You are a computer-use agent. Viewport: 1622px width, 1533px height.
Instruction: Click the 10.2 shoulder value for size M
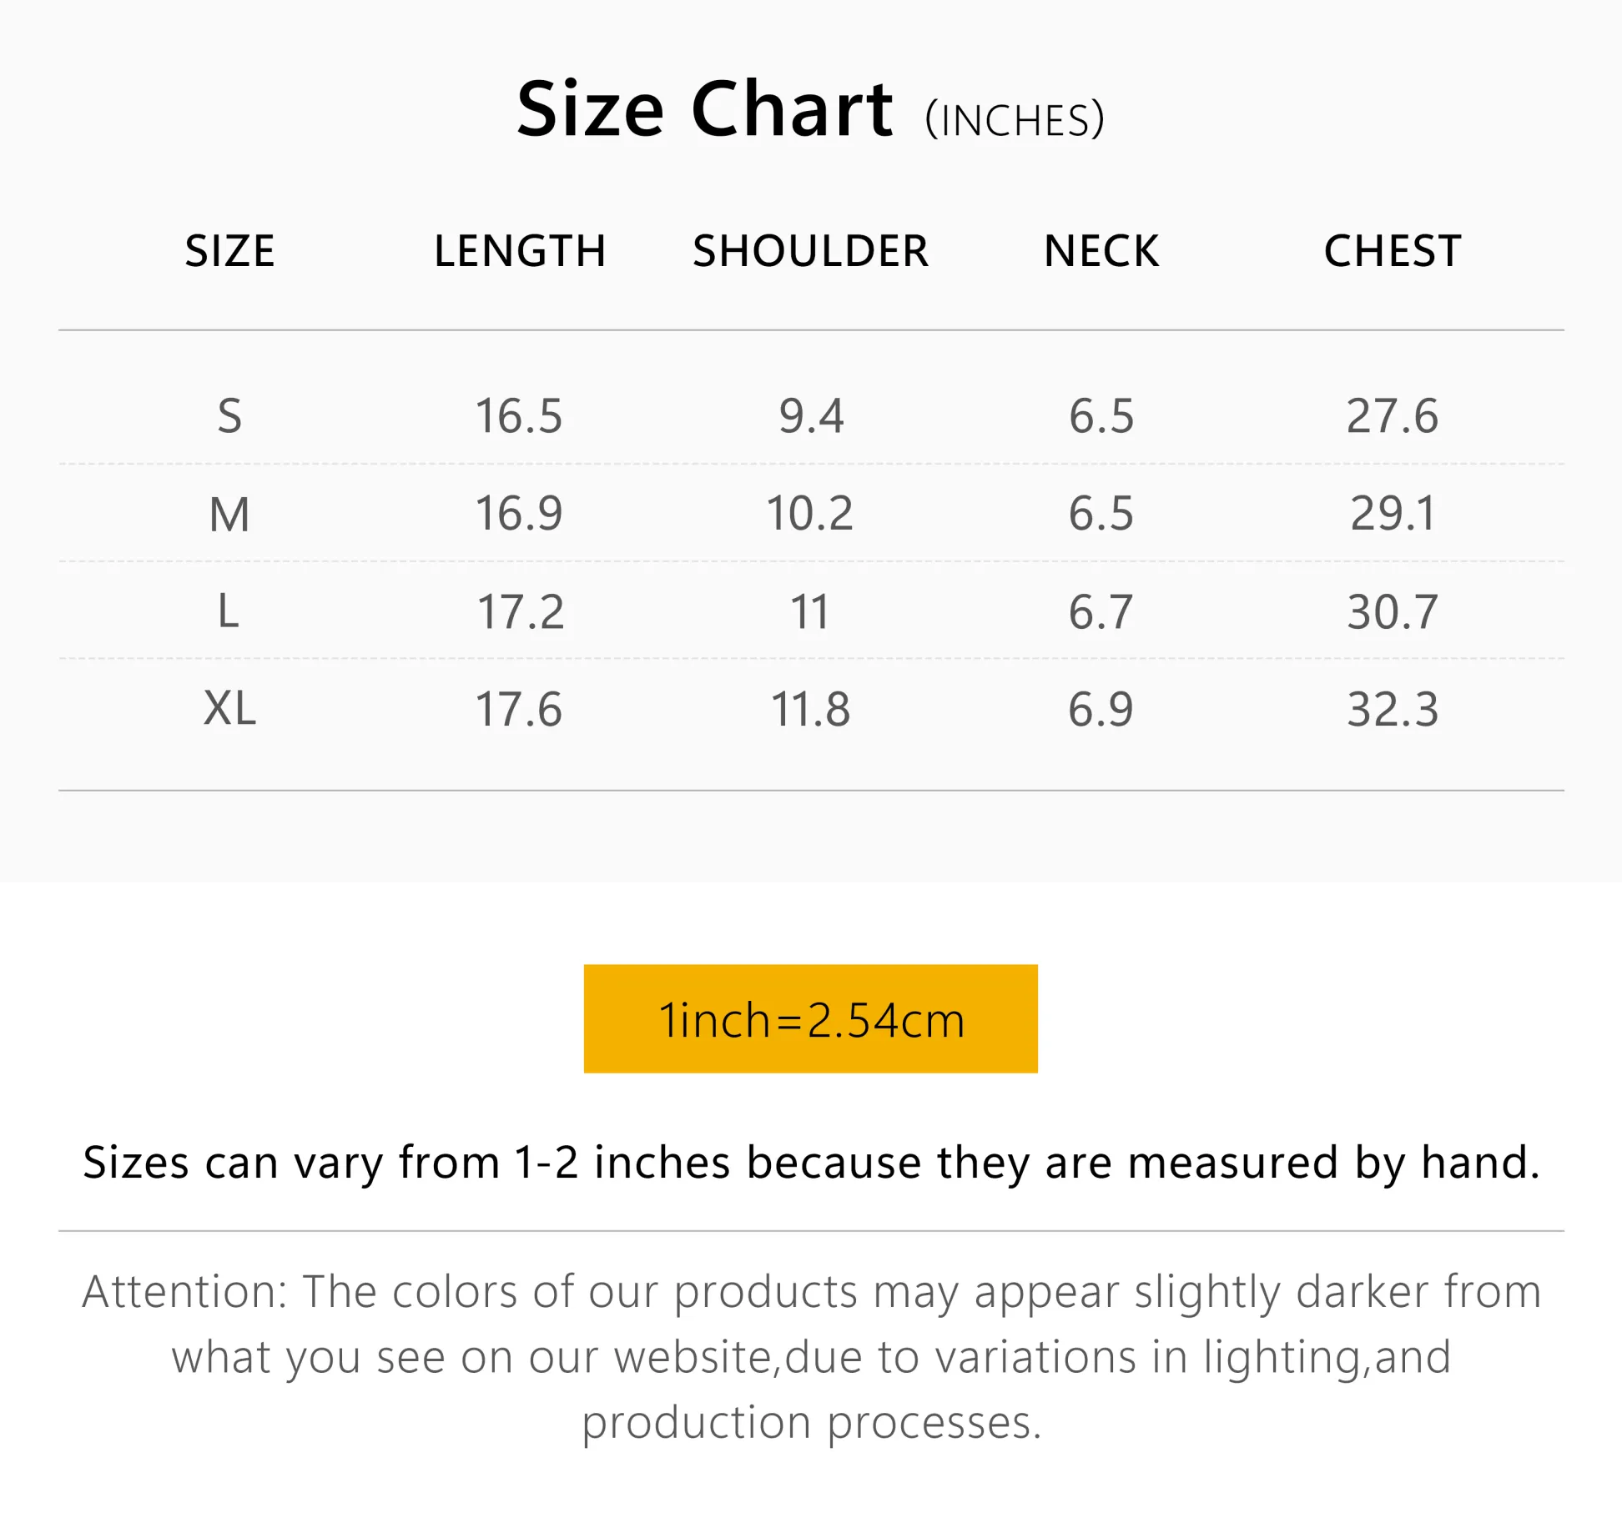pyautogui.click(x=810, y=513)
